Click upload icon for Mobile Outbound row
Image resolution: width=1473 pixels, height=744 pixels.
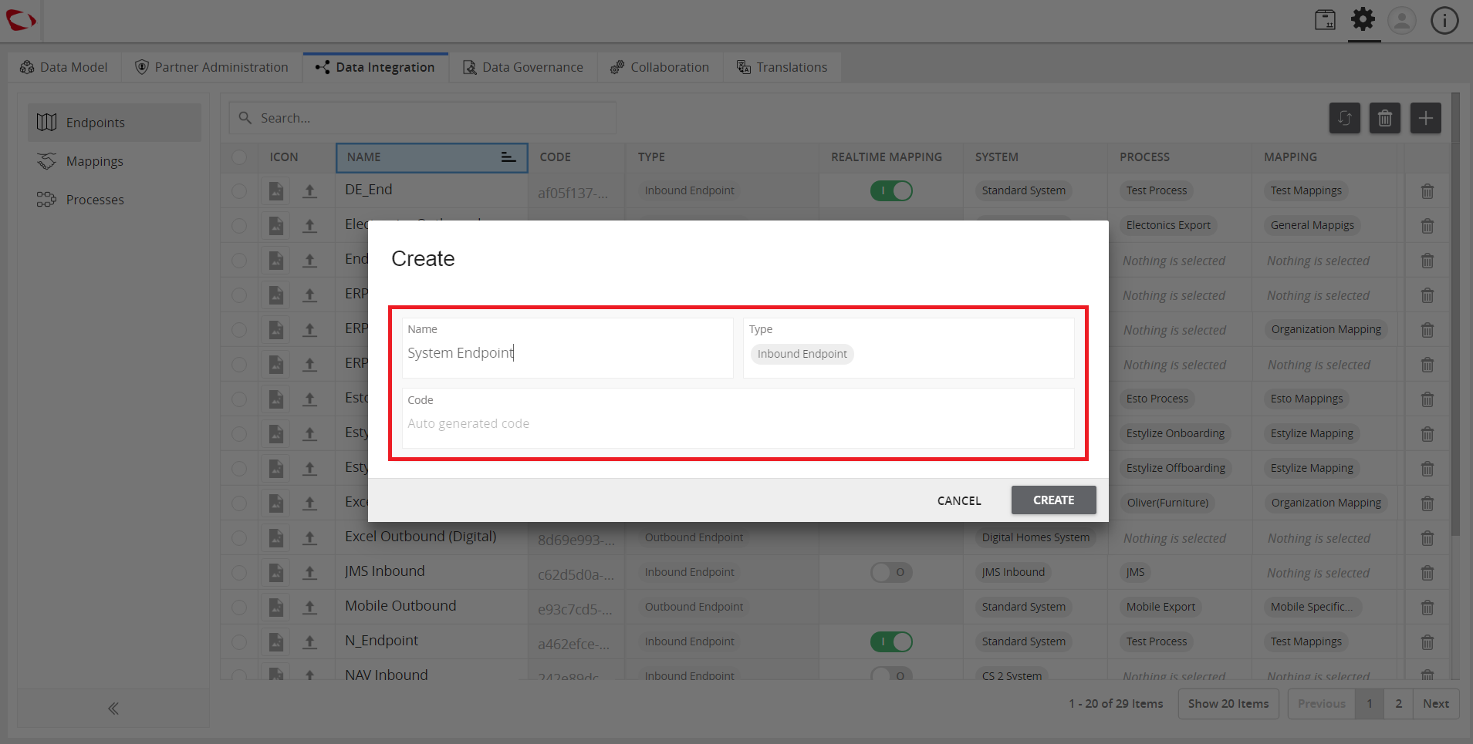(309, 608)
